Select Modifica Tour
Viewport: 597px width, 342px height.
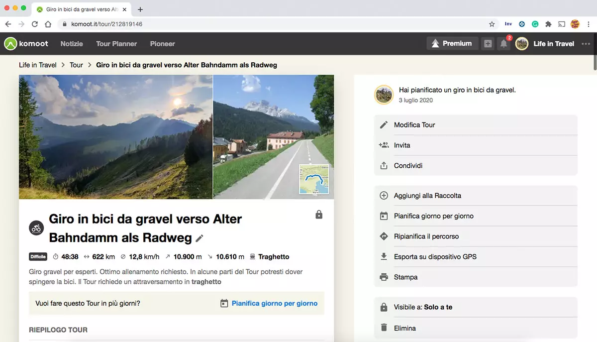[476, 125]
